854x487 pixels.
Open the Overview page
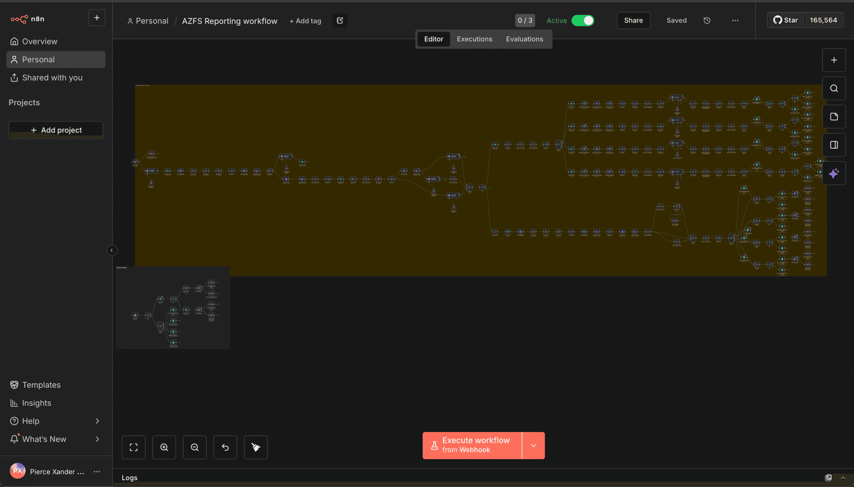pyautogui.click(x=56, y=41)
